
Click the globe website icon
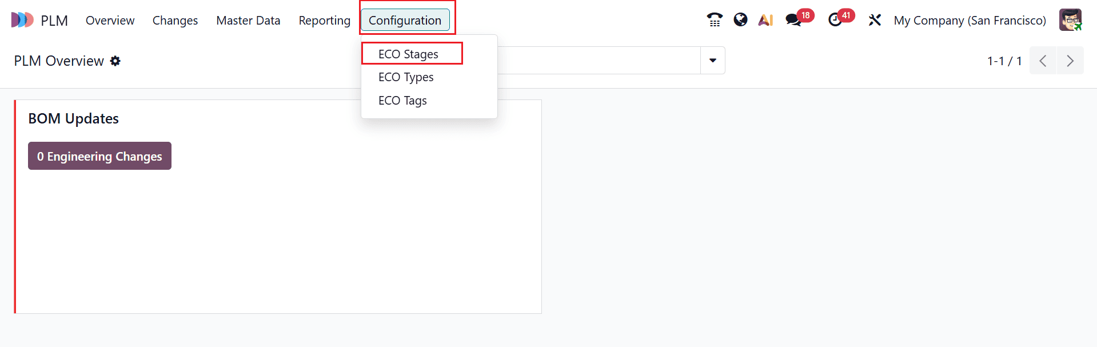[x=740, y=19]
